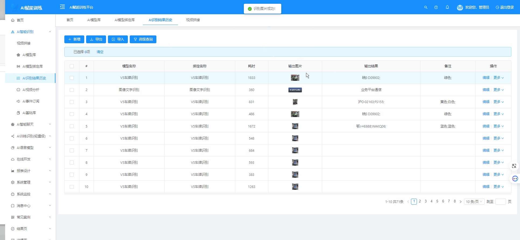Click the next page arrow
Viewport: 520px width, 240px height.
461,202
